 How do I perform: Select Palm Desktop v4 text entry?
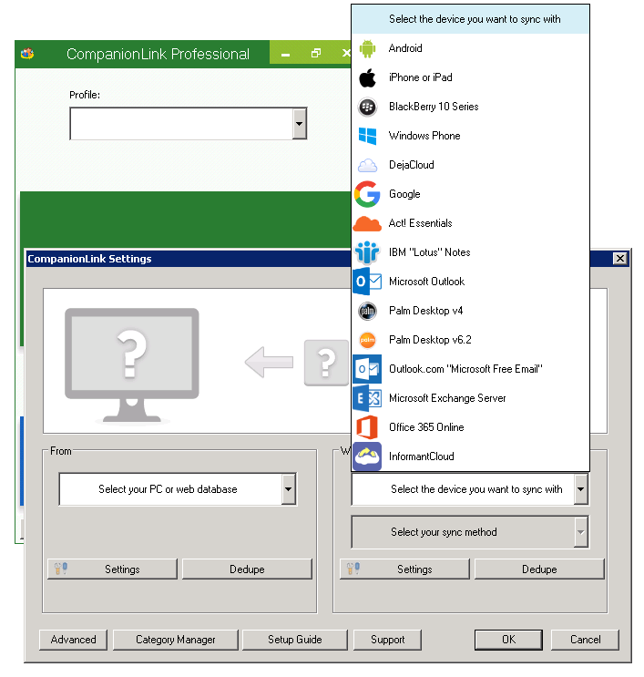click(425, 311)
